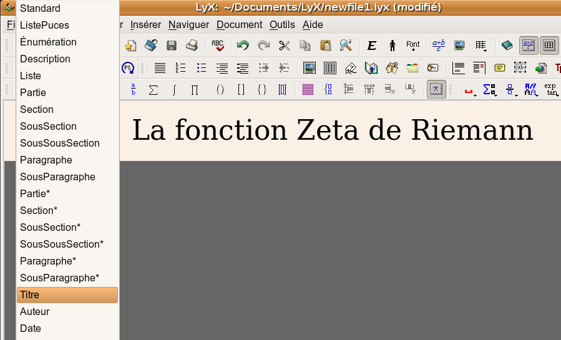Screen dimensions: 561x340
Task: Click the Find and Replace icon
Action: [346, 46]
